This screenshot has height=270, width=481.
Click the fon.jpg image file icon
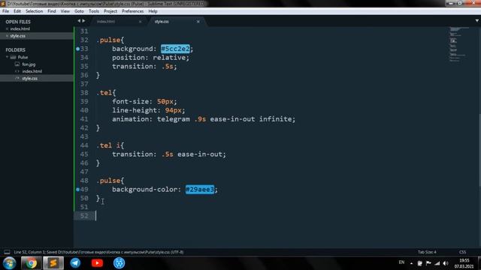point(17,64)
